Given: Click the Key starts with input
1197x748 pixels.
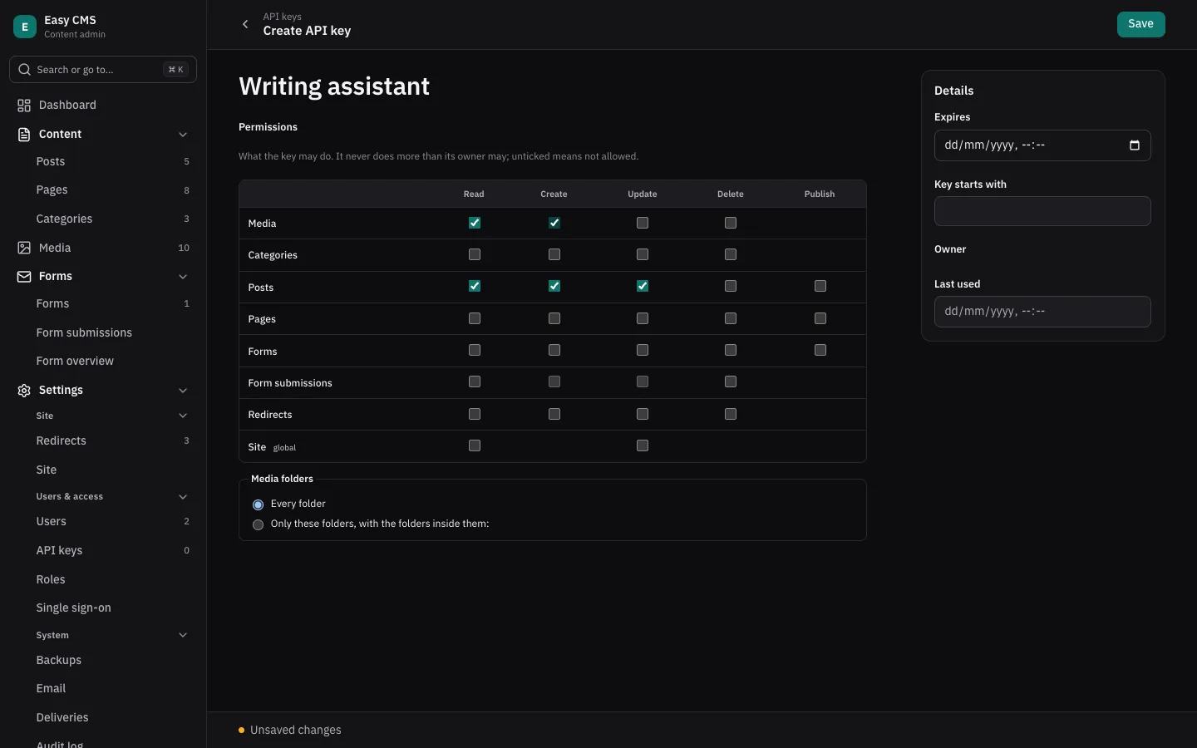Looking at the screenshot, I should pos(1042,211).
